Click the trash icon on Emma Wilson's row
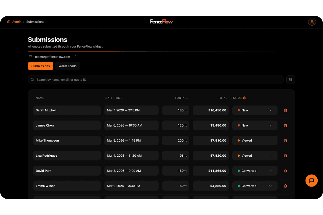323x215 pixels. tap(285, 186)
